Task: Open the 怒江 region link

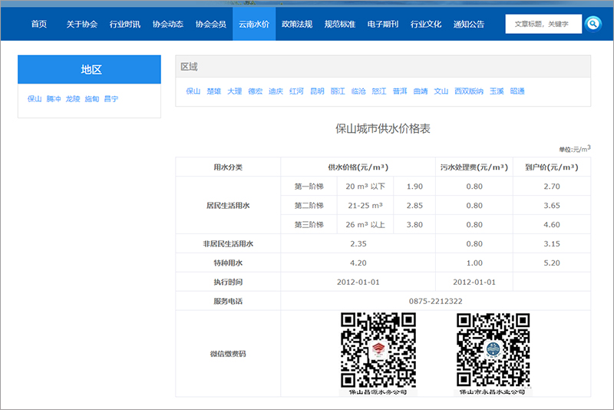Action: click(x=379, y=91)
